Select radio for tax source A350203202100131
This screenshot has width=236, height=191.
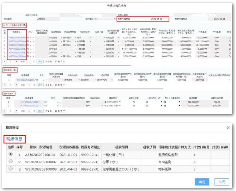(x=11, y=154)
